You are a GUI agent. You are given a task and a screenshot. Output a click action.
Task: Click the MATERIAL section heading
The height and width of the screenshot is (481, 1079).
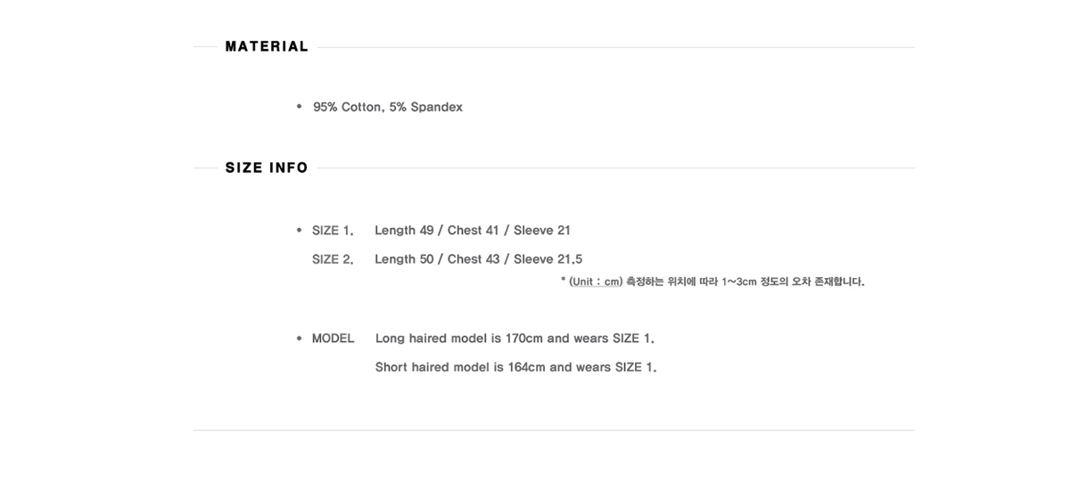click(267, 46)
